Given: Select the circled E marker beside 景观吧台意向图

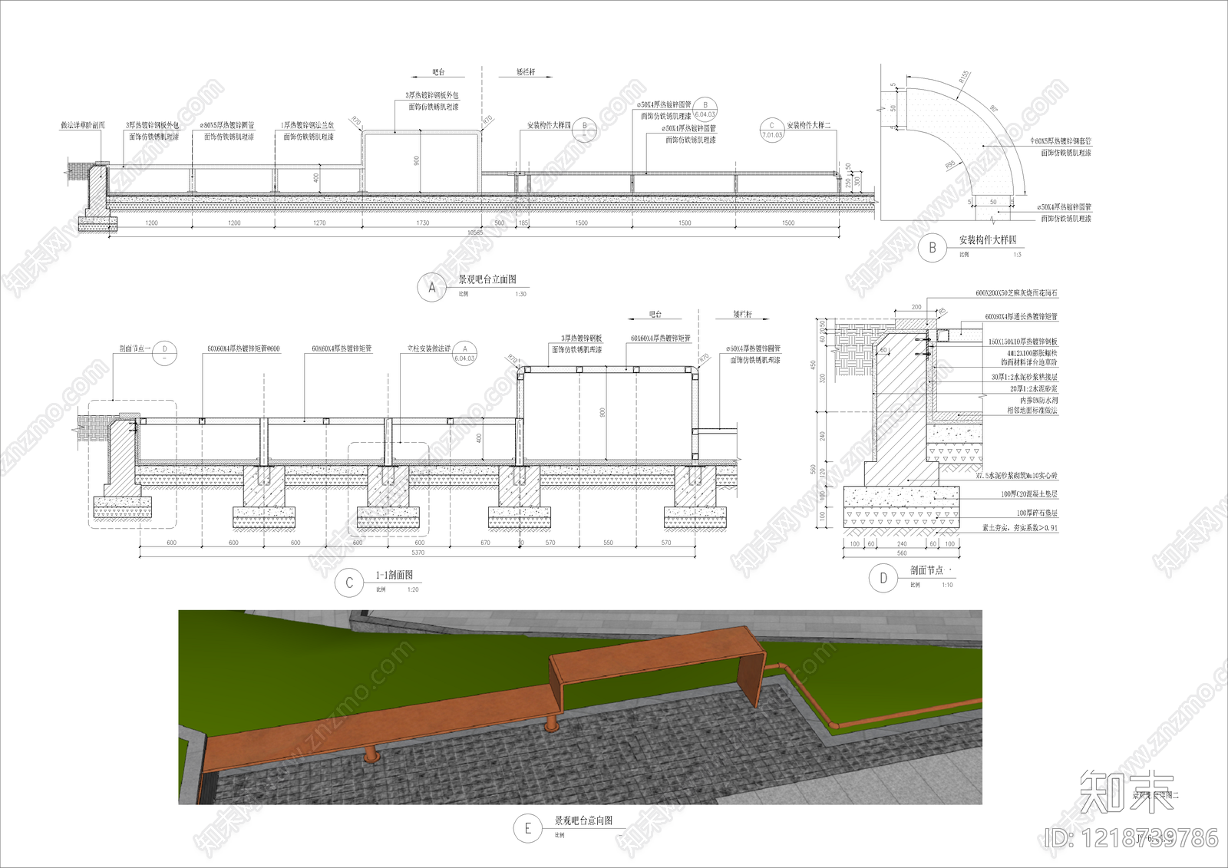Looking at the screenshot, I should click(527, 829).
